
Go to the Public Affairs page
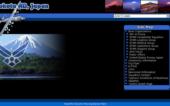point(137,55)
